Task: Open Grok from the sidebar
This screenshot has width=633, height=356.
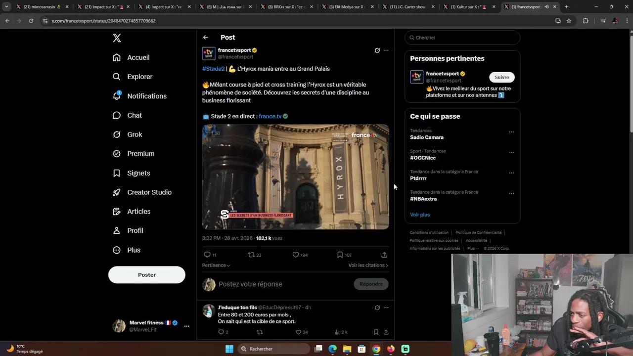Action: click(x=127, y=134)
